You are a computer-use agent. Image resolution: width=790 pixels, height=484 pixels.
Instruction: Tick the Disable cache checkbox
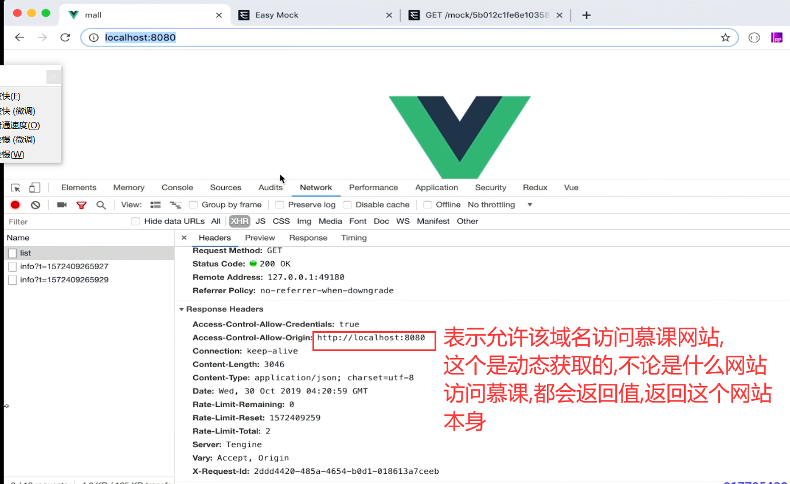347,205
